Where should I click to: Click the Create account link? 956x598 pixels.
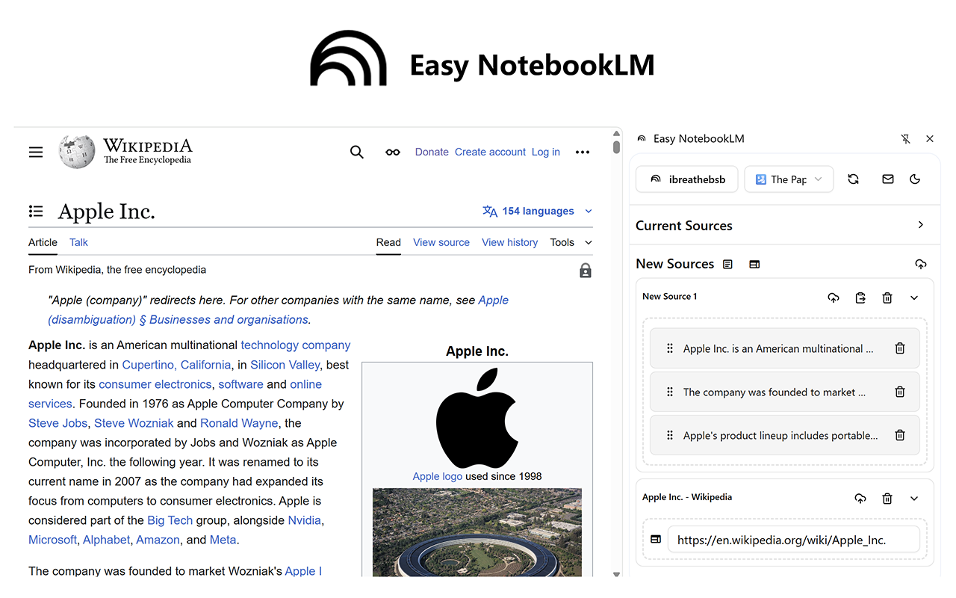[x=490, y=152]
